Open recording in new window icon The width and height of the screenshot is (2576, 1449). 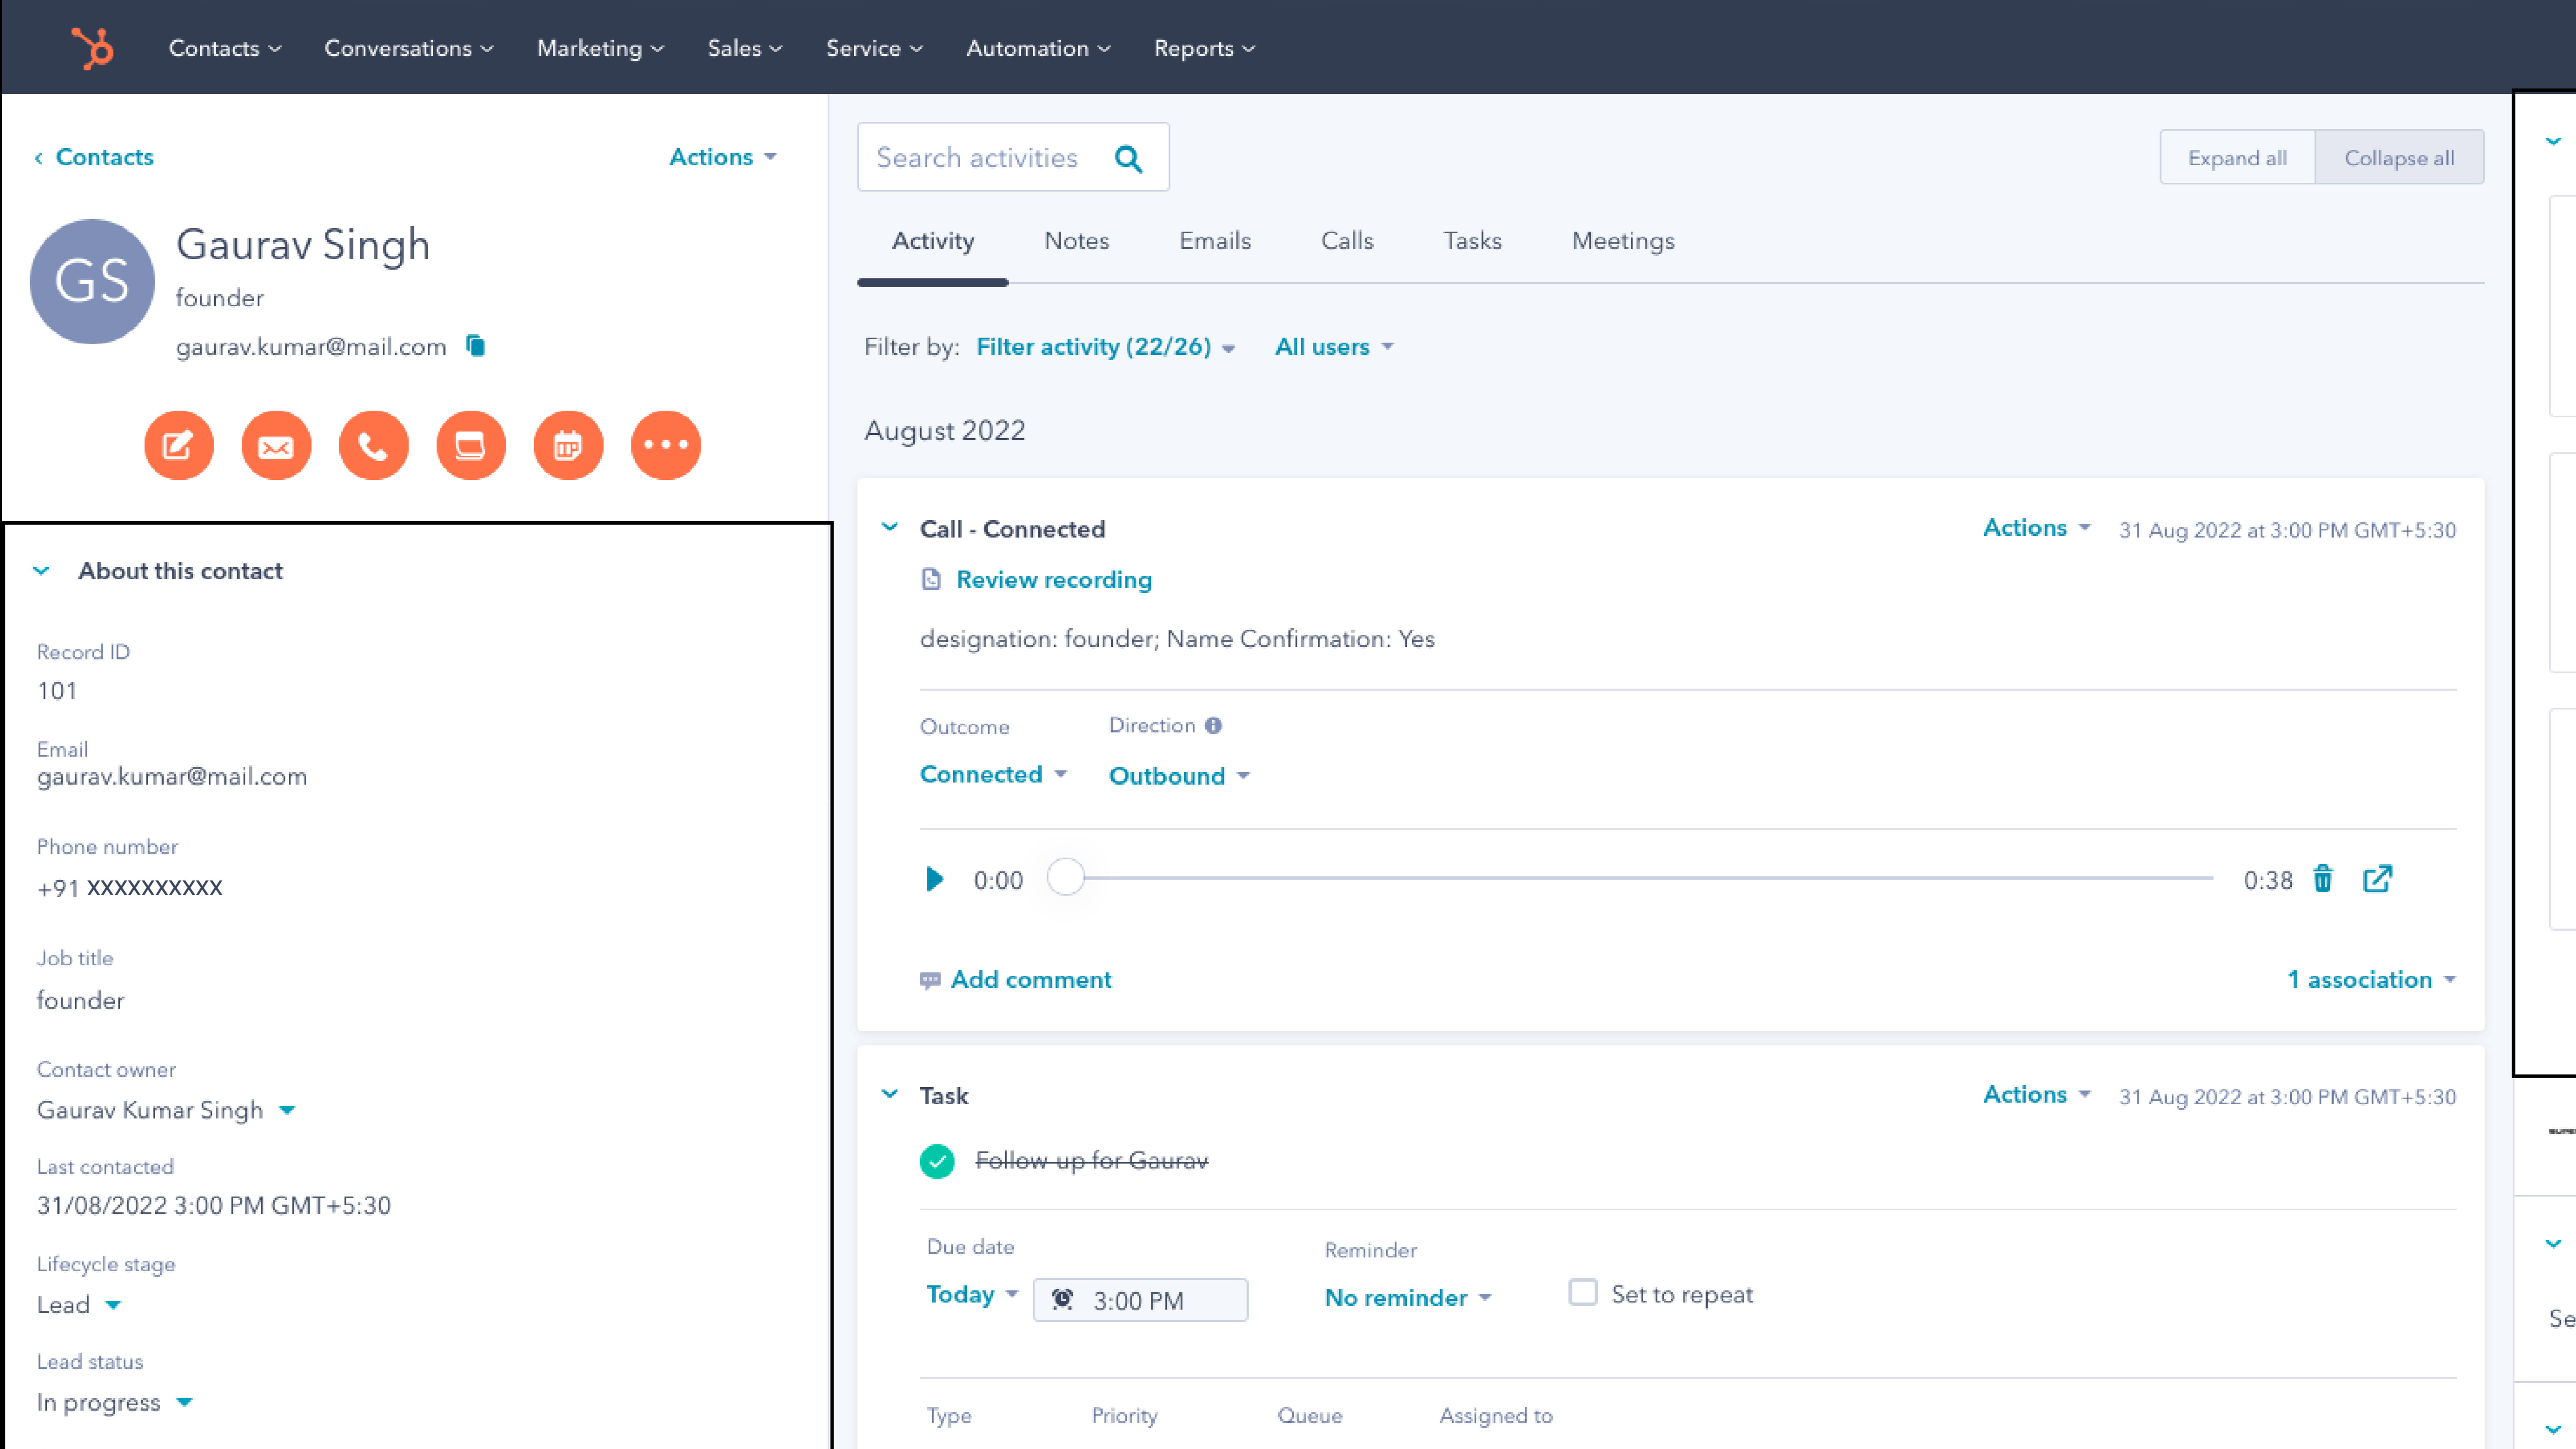click(2378, 879)
